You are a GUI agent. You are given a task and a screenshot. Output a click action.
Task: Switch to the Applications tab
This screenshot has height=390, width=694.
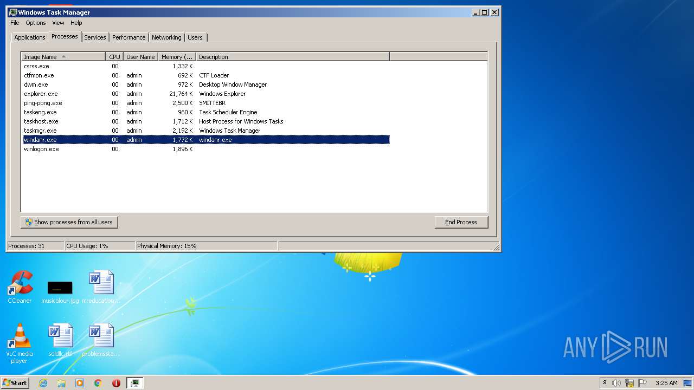pos(29,37)
